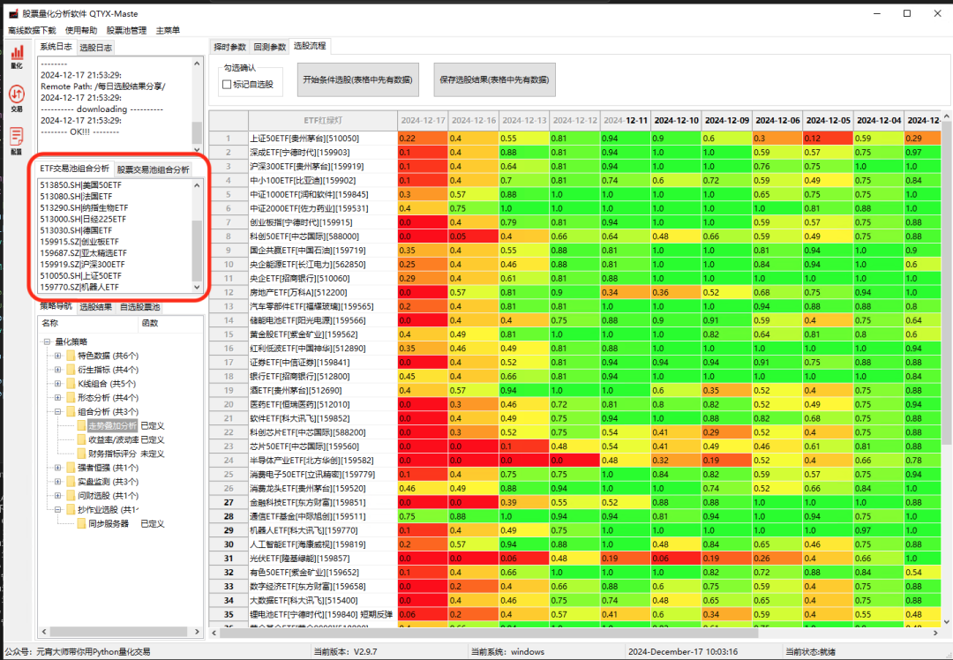Open the 交易 sidebar icon
The width and height of the screenshot is (953, 660).
pos(17,99)
